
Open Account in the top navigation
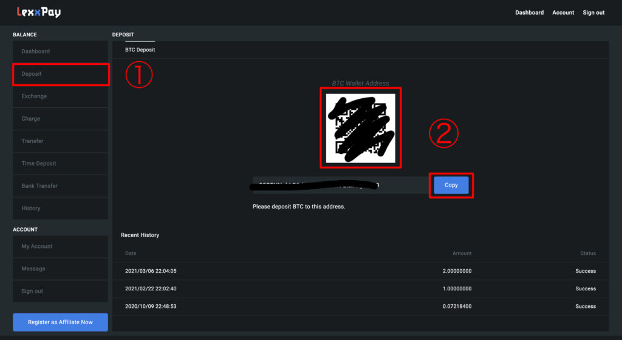pyautogui.click(x=563, y=13)
